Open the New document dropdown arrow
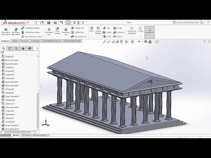This screenshot has height=158, width=211. (39, 22)
